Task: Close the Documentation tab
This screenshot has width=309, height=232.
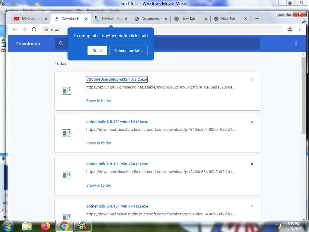Action: click(x=166, y=19)
